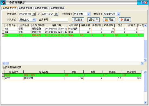Open the start date calendar picker icon
This screenshot has width=149, height=106.
tap(34, 14)
